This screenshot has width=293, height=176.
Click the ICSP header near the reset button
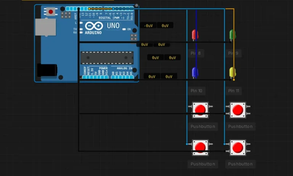(x=66, y=15)
